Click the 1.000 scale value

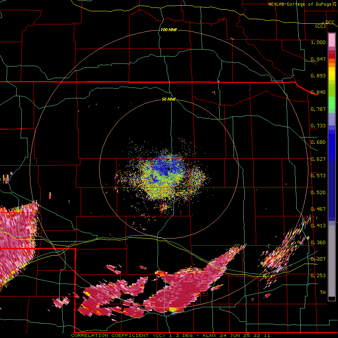click(x=318, y=42)
